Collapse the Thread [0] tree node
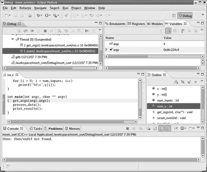 [12, 39]
